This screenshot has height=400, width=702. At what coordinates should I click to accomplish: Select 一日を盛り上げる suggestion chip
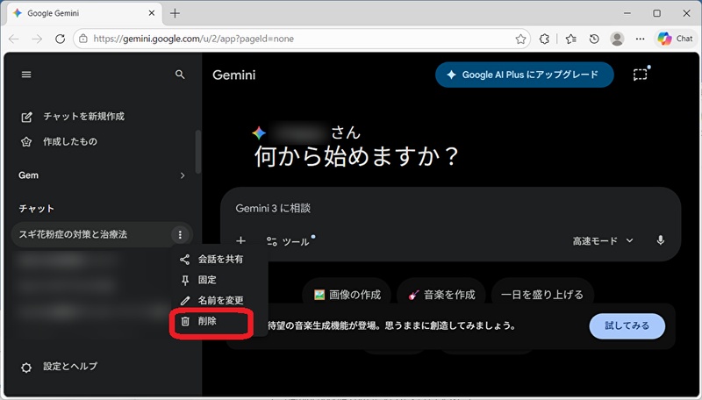tap(542, 295)
